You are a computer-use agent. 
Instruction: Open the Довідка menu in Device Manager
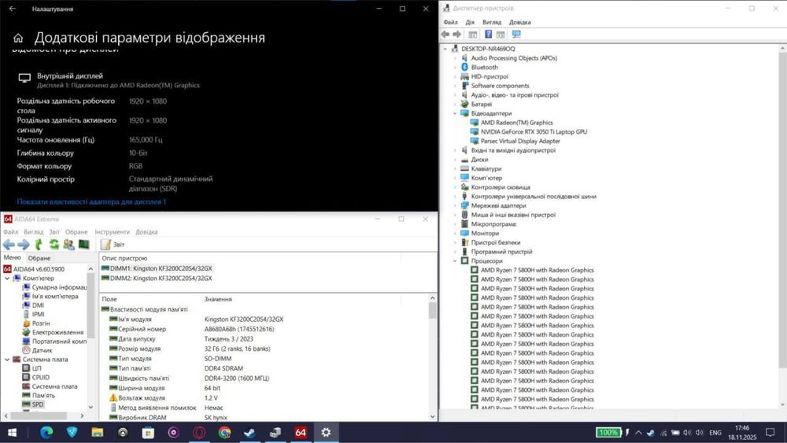(x=520, y=22)
